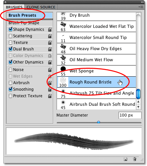Click the Master Diameter slider handle
The height and width of the screenshot is (166, 147).
coord(99,122)
